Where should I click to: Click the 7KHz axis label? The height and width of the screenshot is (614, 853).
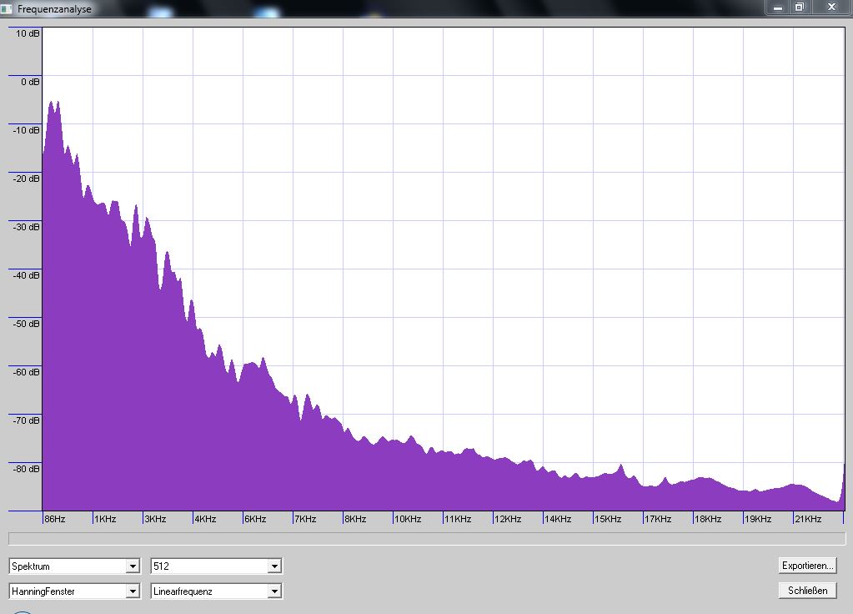click(305, 519)
